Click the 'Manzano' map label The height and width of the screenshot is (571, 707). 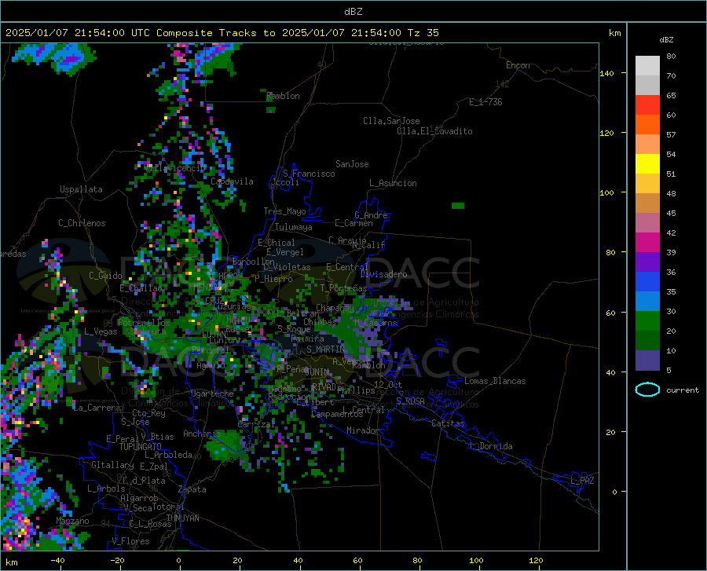[x=72, y=521]
